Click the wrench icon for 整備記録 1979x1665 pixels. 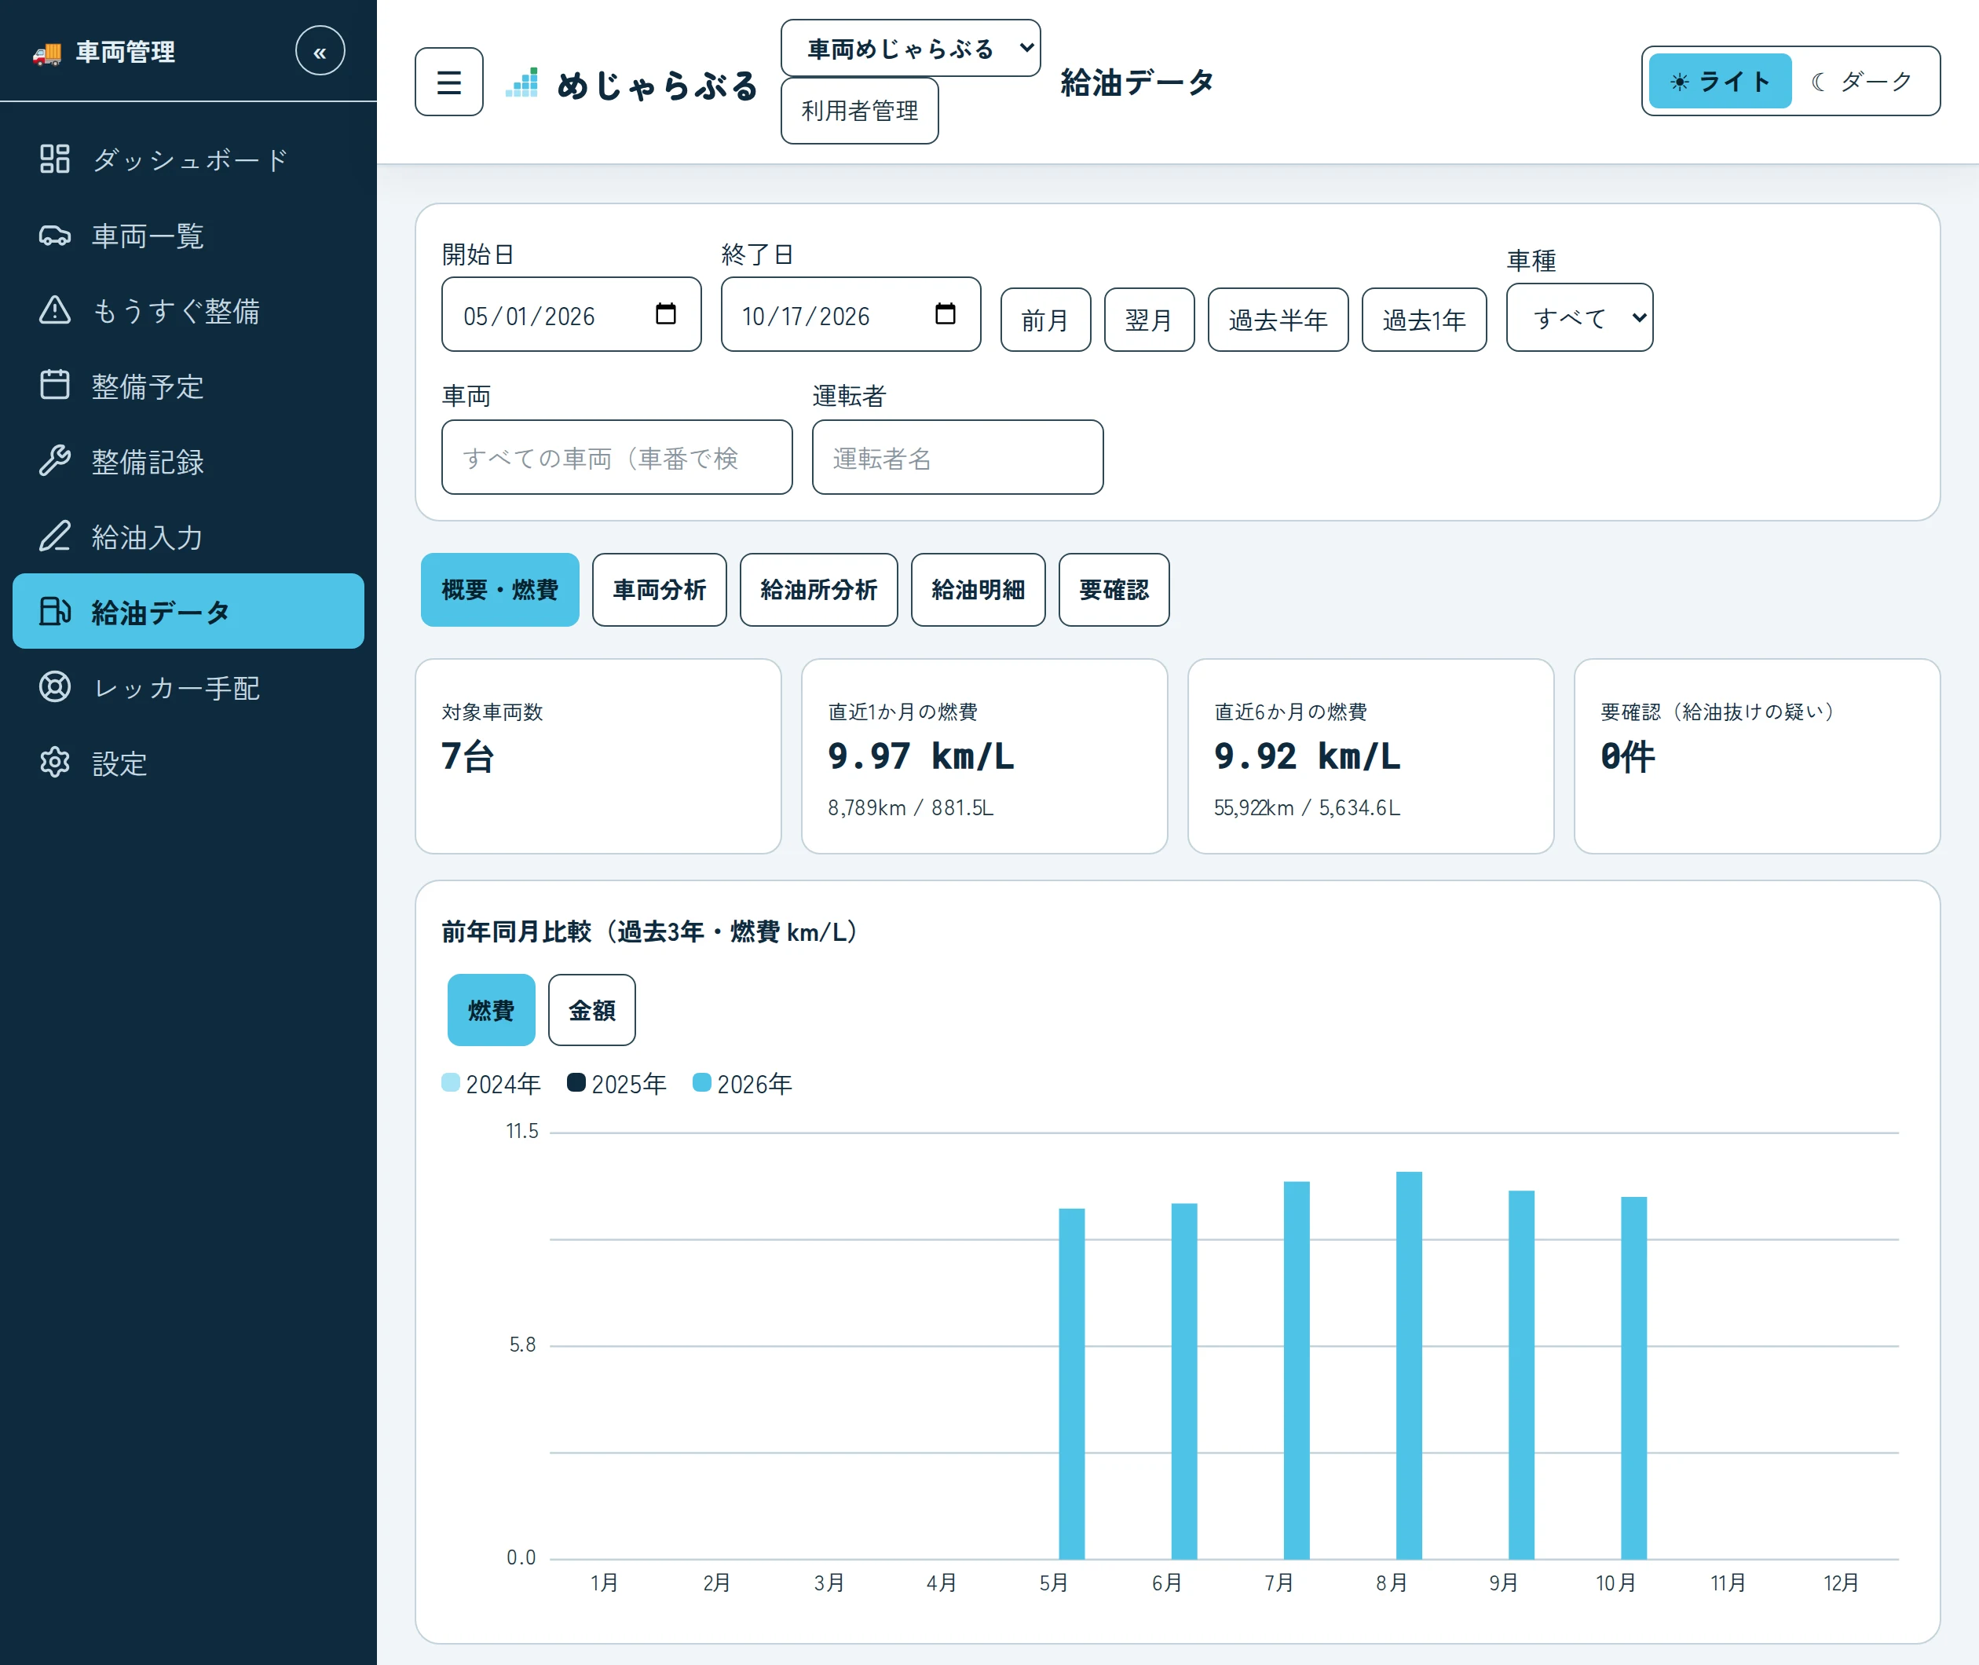click(x=55, y=460)
